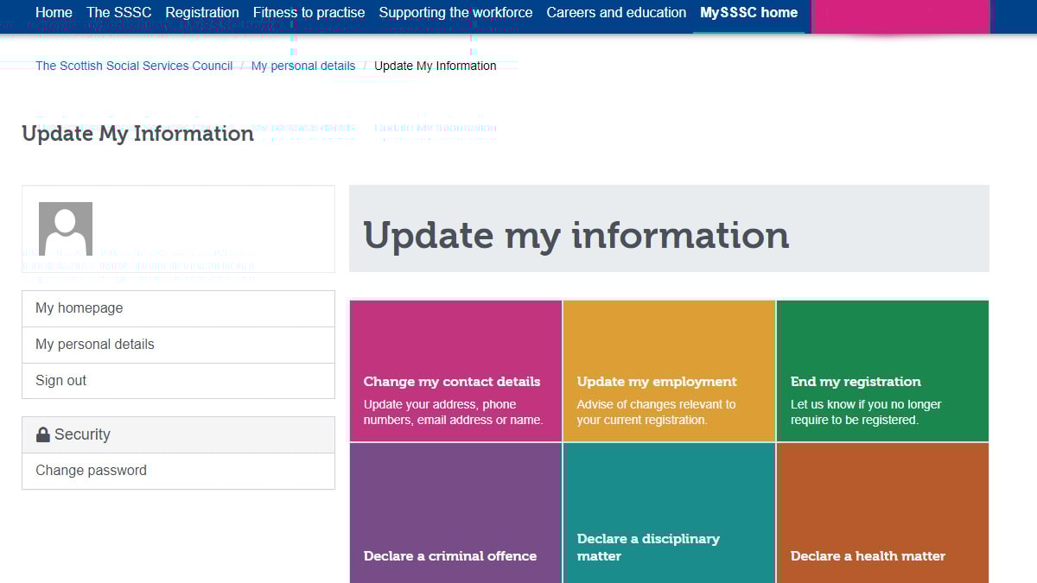The height and width of the screenshot is (583, 1037).
Task: Select the End my registration tile
Action: click(x=882, y=371)
